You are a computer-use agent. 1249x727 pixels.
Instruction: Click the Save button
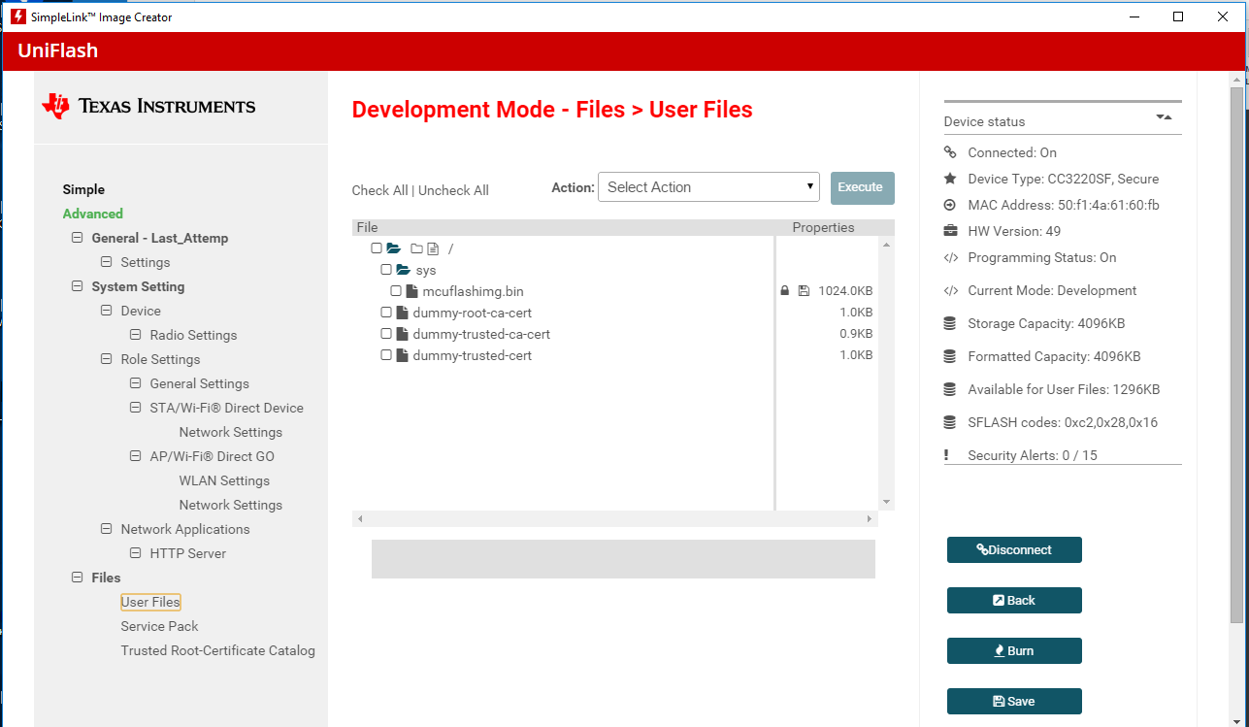(x=1014, y=701)
